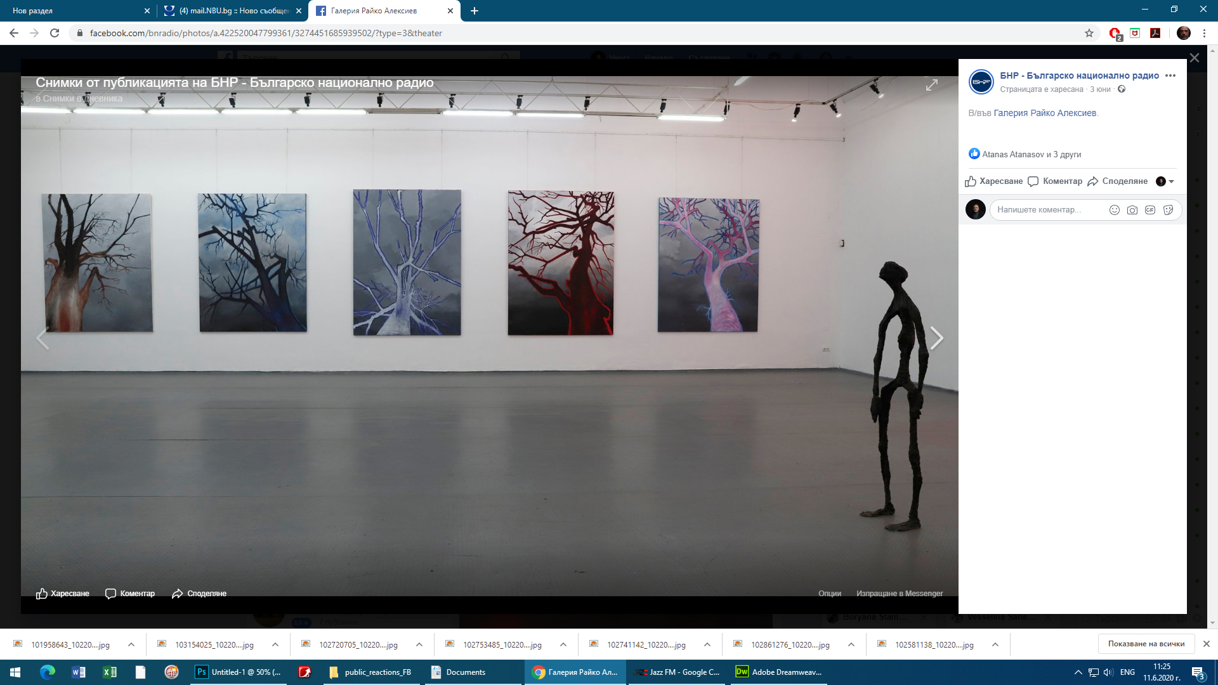Open Excel from taskbar
This screenshot has width=1218, height=685.
tap(110, 672)
